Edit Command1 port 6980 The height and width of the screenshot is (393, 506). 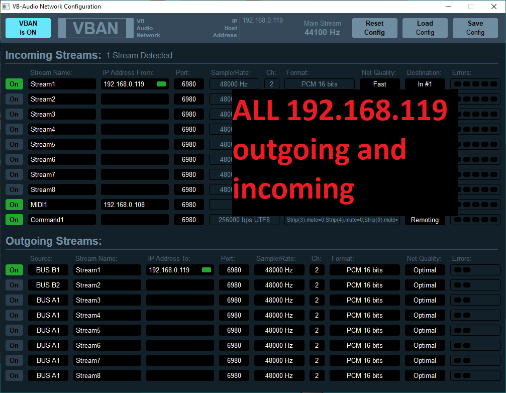click(189, 220)
